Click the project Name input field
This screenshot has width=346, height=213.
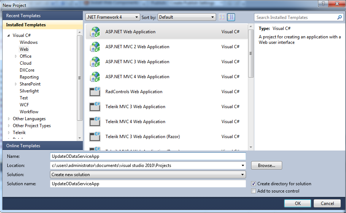(148, 156)
